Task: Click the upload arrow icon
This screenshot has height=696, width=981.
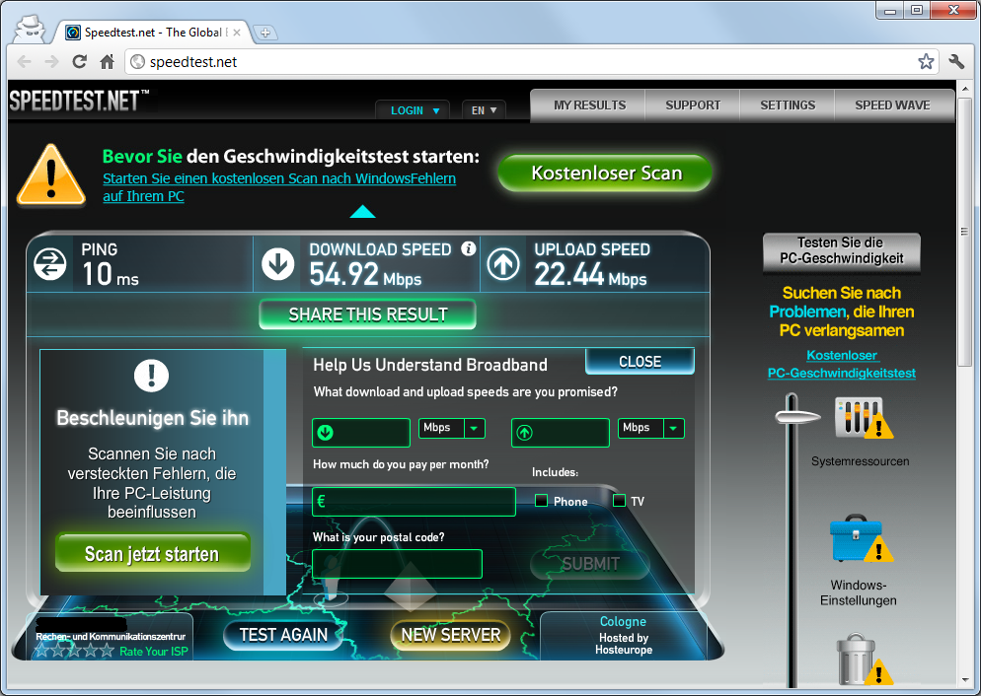Action: click(x=503, y=263)
